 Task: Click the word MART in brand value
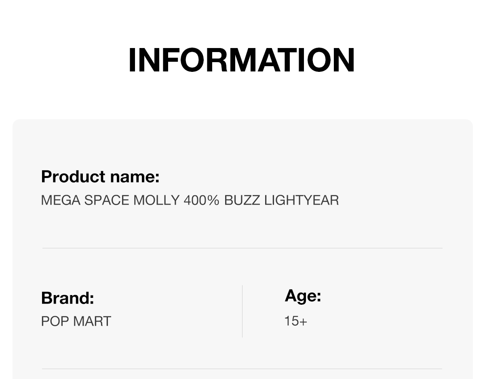92,321
